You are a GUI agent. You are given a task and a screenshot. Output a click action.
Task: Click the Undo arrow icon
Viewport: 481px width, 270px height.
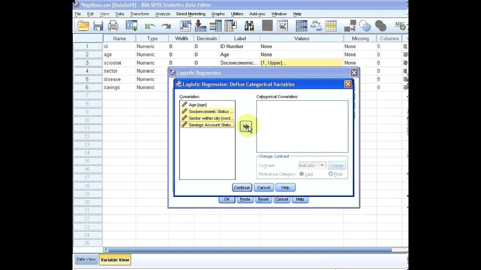point(150,26)
